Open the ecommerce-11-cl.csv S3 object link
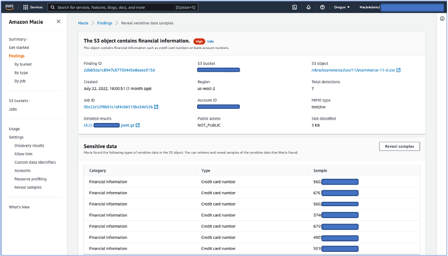Screen dimensions: 448x256 pos(353,70)
